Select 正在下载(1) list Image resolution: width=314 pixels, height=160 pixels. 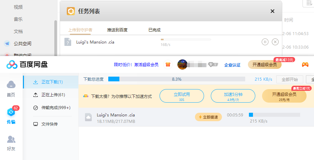(x=51, y=82)
